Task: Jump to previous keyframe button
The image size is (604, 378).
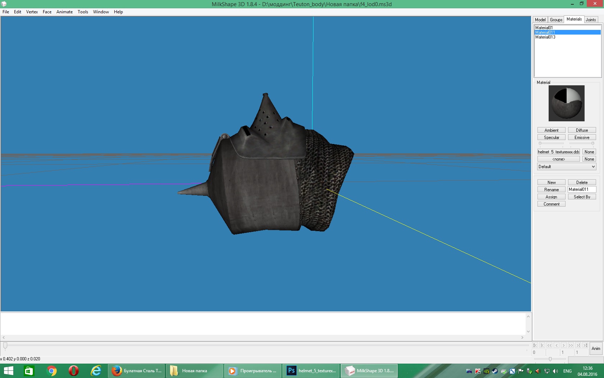Action: point(542,345)
